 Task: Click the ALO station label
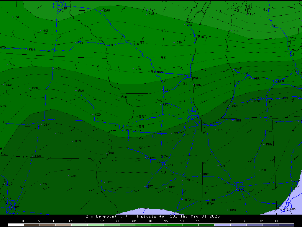pos(81,90)
